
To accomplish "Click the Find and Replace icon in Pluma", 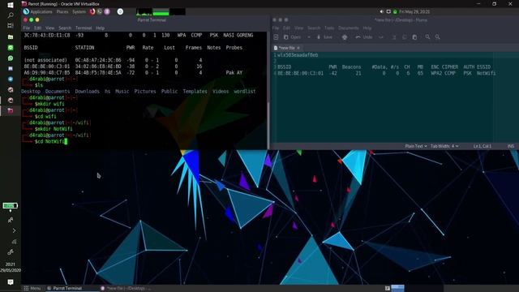I will point(438,37).
